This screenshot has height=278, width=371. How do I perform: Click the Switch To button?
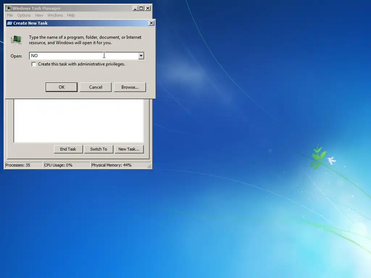click(99, 149)
